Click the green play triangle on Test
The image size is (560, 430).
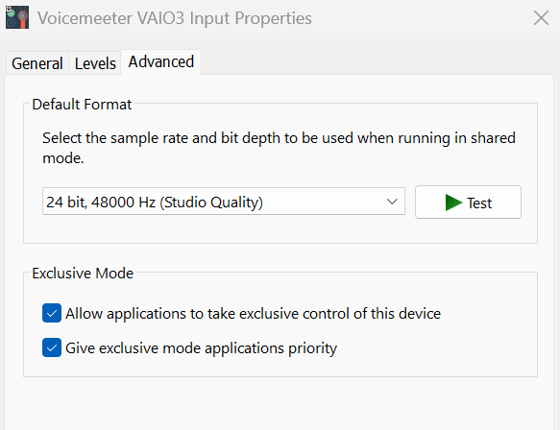coord(453,203)
